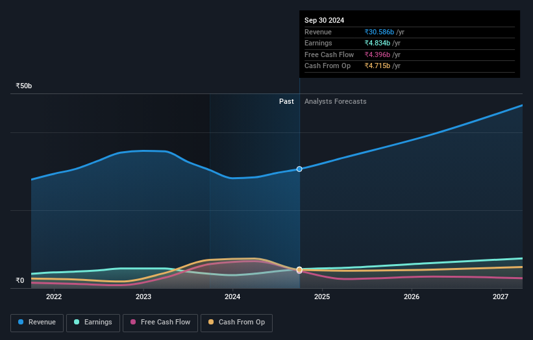The width and height of the screenshot is (533, 340).
Task: Click the 2025 x-axis label
Action: pyautogui.click(x=322, y=297)
